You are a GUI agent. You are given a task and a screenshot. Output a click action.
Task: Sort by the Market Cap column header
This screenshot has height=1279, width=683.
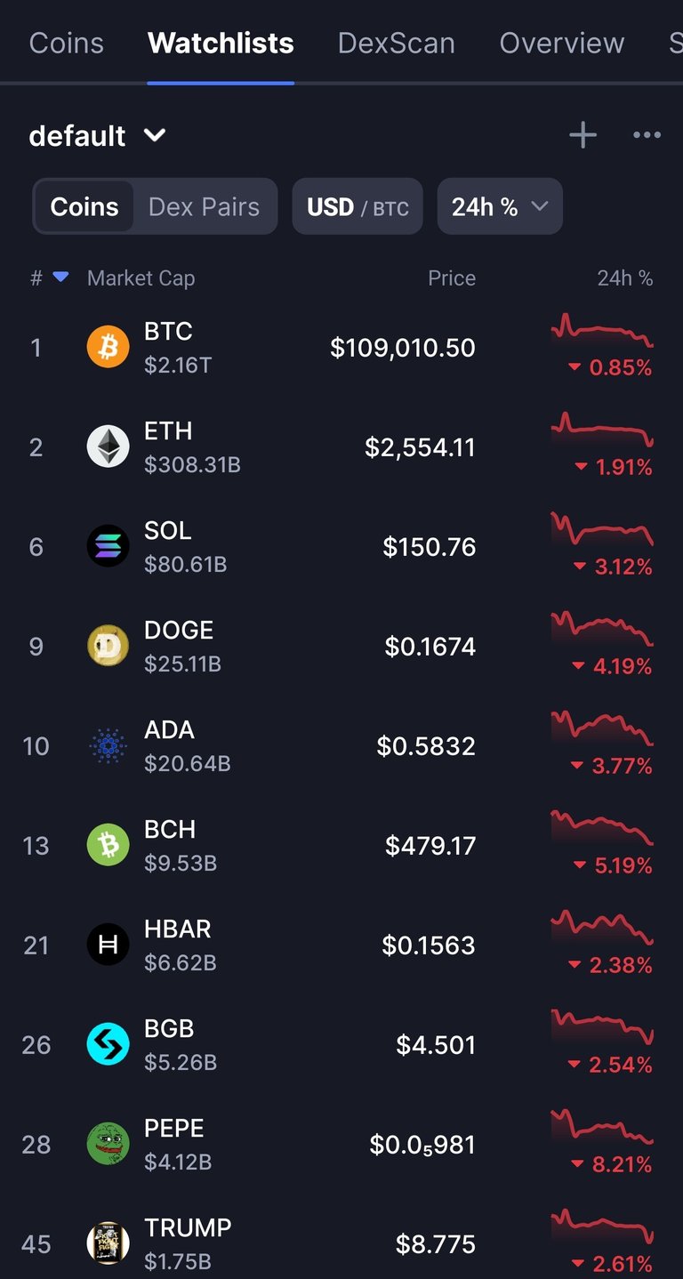[141, 278]
